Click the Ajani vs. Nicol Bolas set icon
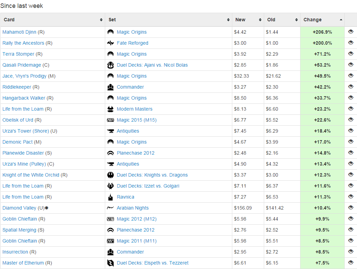The width and height of the screenshot is (357, 269). click(x=110, y=65)
